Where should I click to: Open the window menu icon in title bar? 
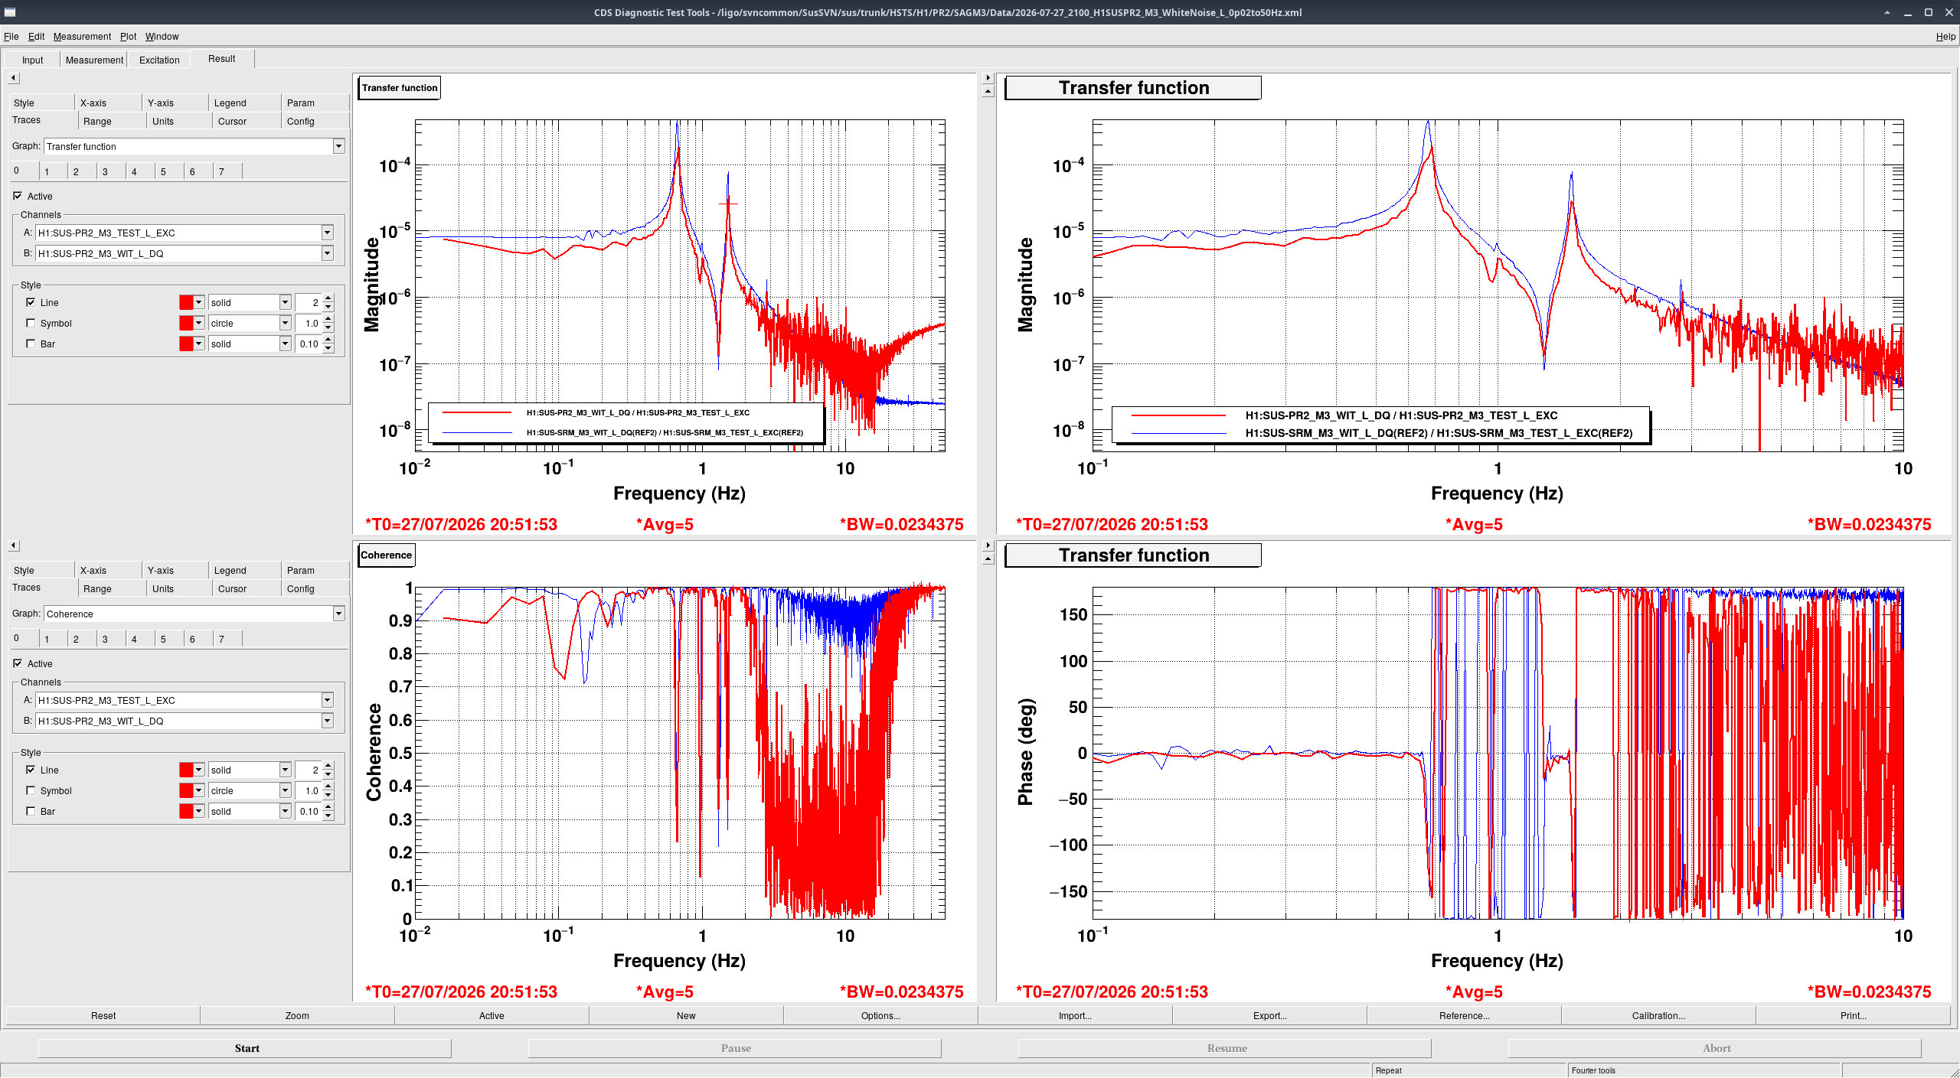click(x=10, y=12)
